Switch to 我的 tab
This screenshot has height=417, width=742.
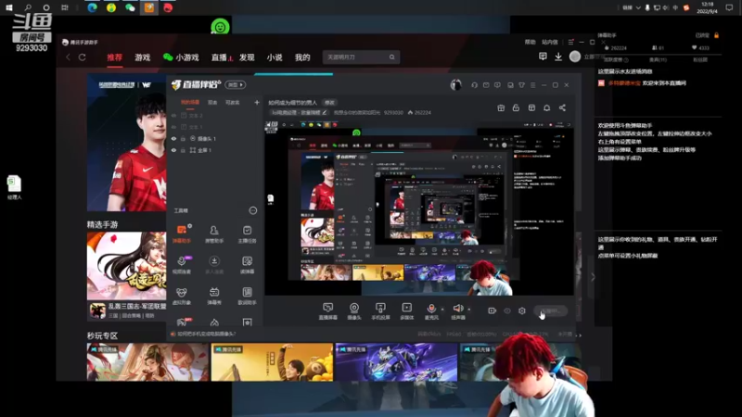pos(302,57)
